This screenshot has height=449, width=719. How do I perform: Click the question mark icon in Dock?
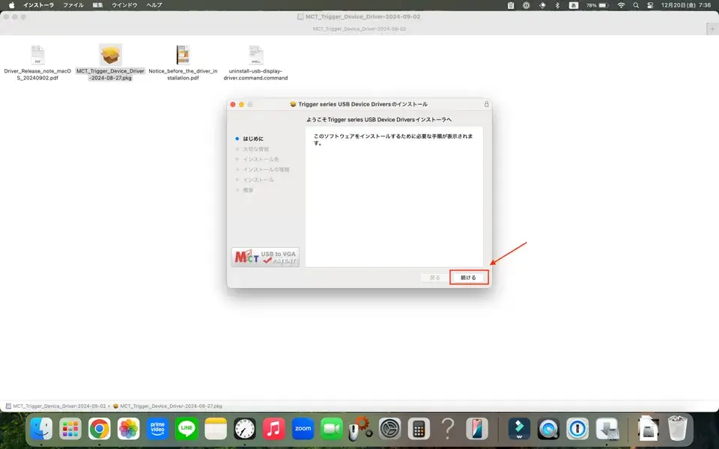[x=448, y=430]
